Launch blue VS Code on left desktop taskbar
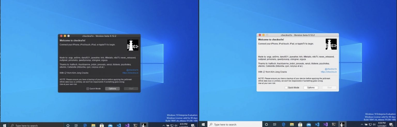The width and height of the screenshot is (397, 127). click(x=119, y=125)
